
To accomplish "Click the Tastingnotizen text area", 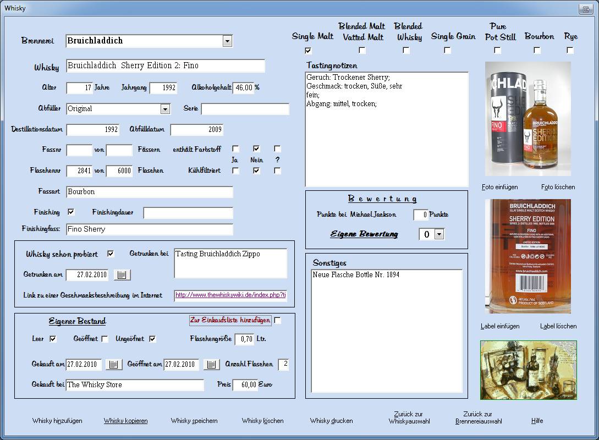I will point(387,129).
